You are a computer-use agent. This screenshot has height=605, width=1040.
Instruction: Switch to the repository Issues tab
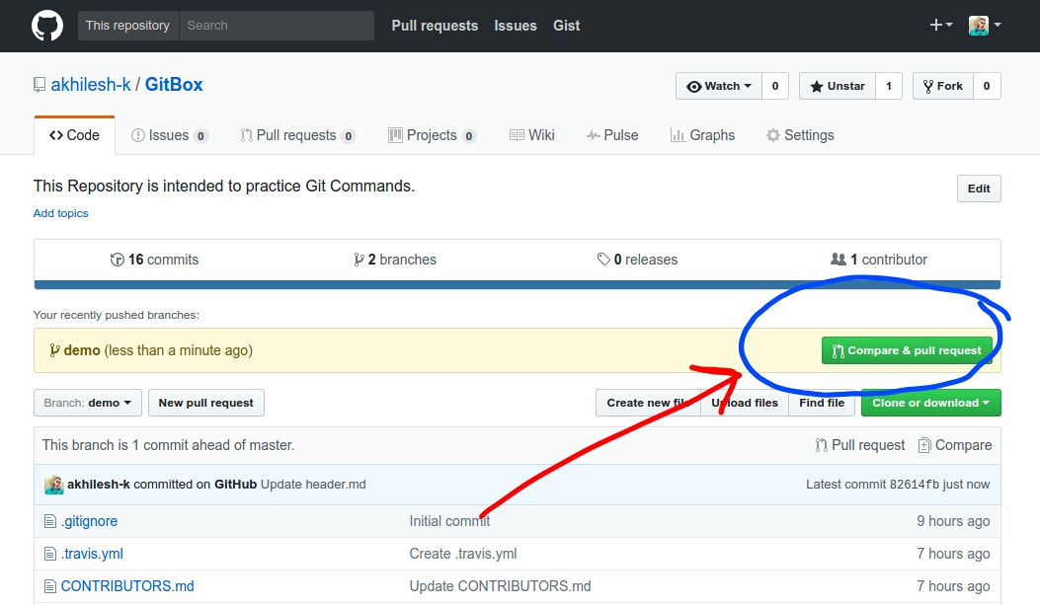pyautogui.click(x=170, y=135)
